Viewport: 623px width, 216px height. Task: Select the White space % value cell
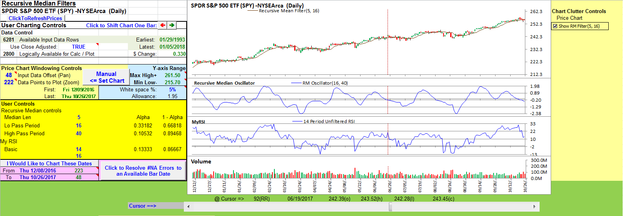pos(172,90)
